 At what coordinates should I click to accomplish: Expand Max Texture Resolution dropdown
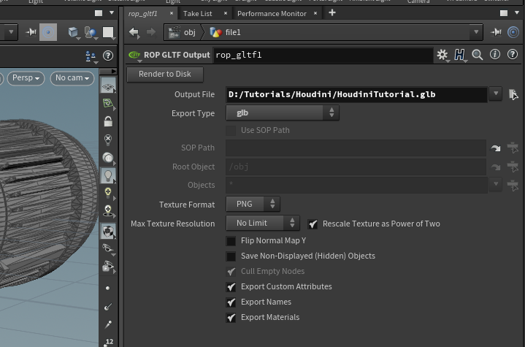(263, 224)
